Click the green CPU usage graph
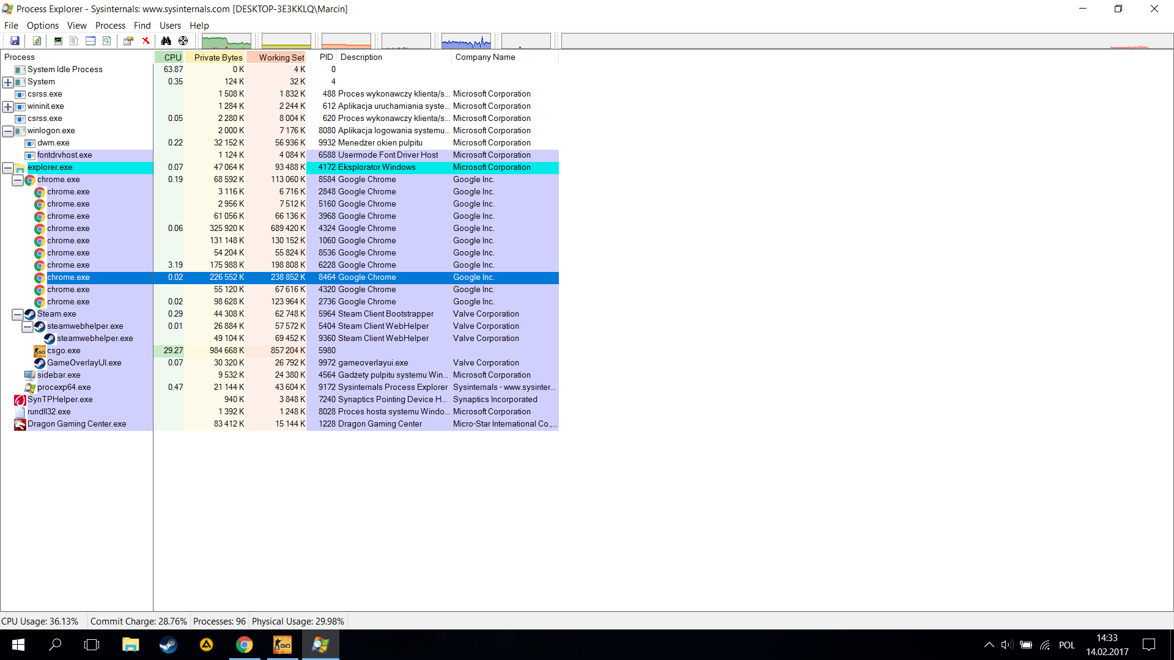1174x660 pixels. pyautogui.click(x=226, y=41)
